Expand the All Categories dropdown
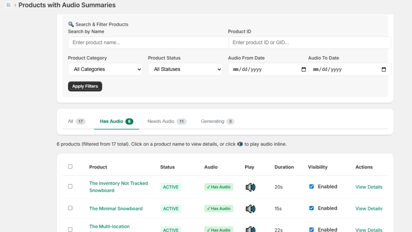Viewport: 412px width, 232px height. click(x=105, y=69)
